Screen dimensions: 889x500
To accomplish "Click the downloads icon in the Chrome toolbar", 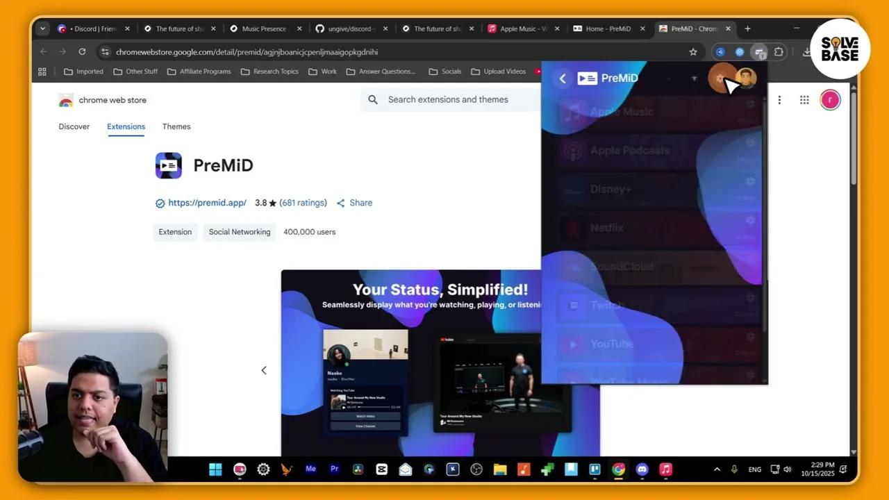I will pos(806,52).
